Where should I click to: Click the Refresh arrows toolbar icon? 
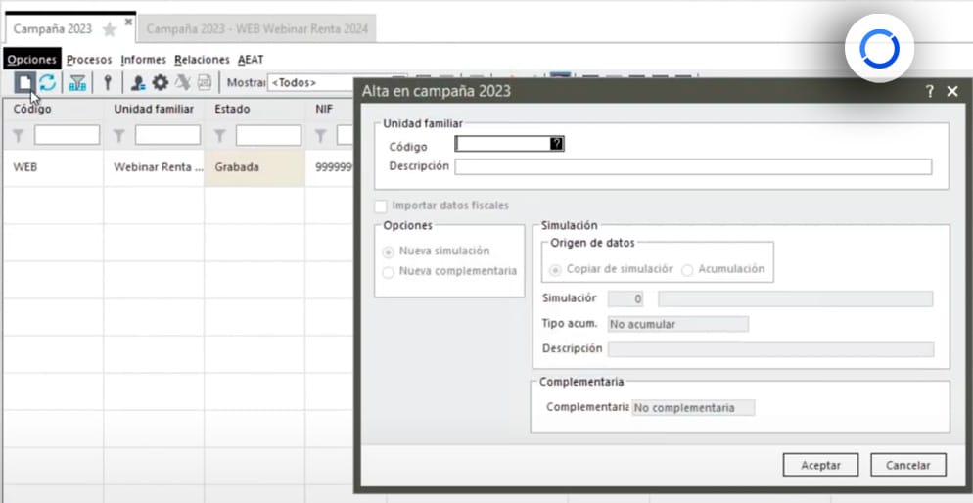[47, 83]
